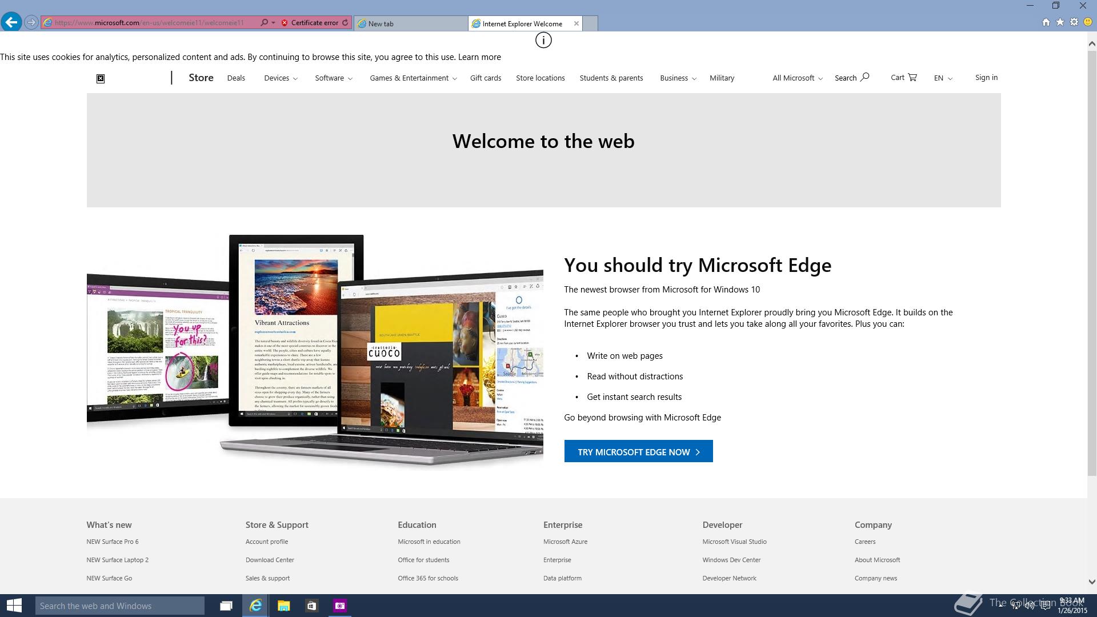Click the Learn more cookies link
1097x617 pixels.
click(479, 57)
